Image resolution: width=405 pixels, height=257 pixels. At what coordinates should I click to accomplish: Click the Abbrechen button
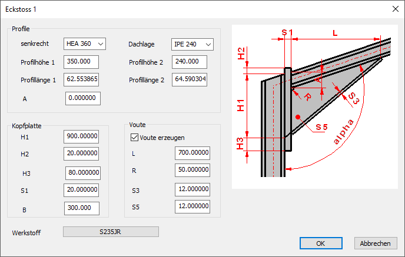pos(376,243)
